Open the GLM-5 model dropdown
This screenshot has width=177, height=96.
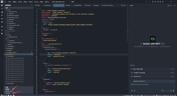point(163,91)
